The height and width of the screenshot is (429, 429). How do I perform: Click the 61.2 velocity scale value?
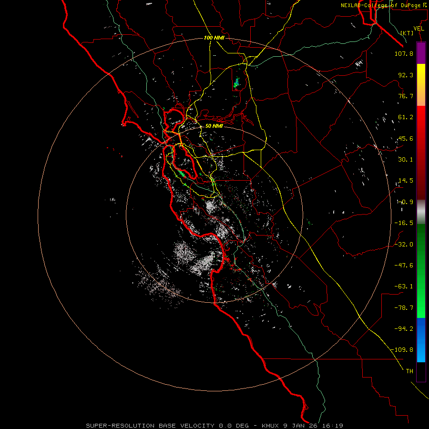click(406, 117)
